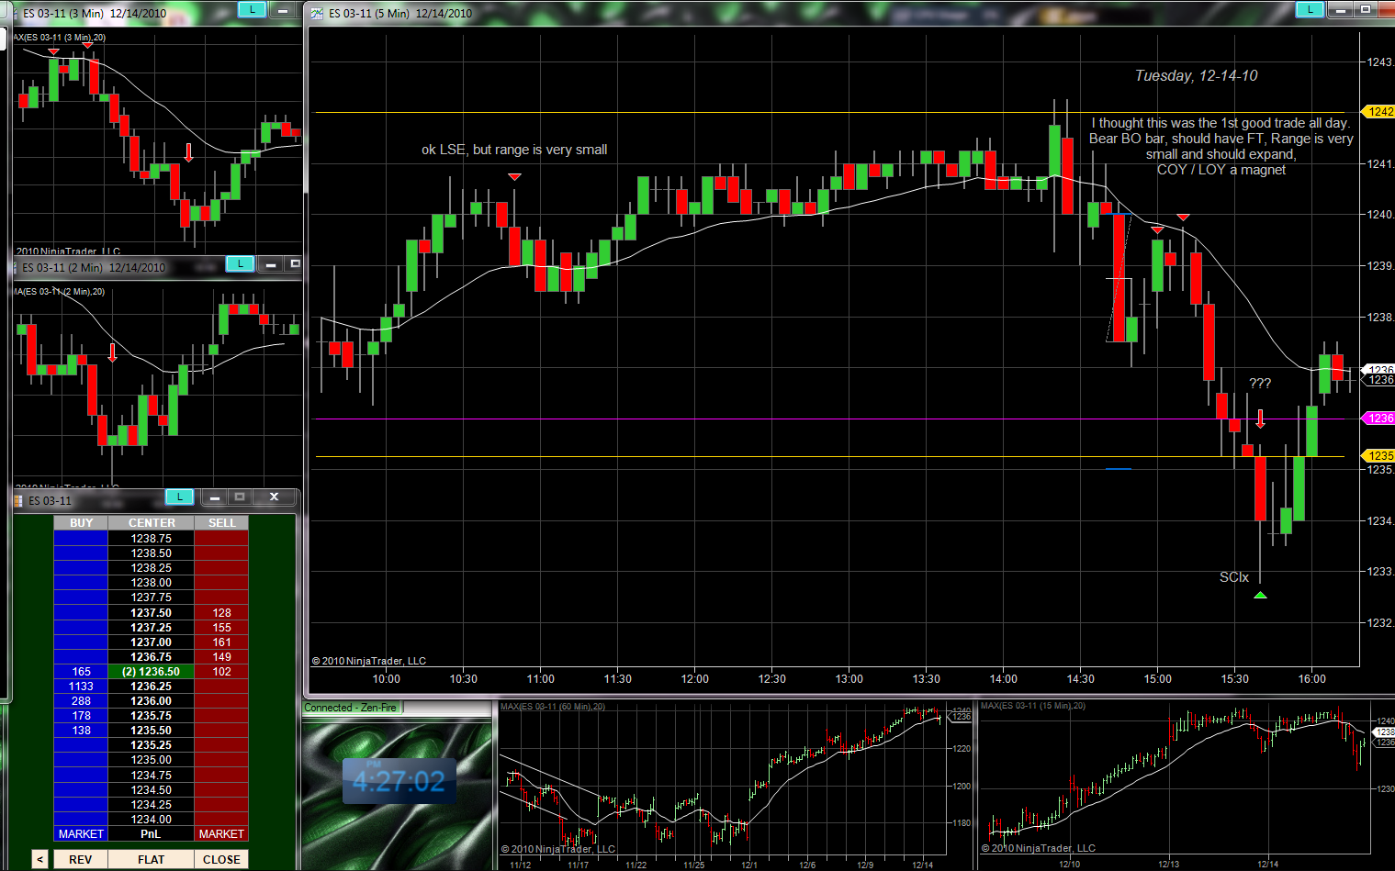Expand panel with the '<' button beside REV
The image size is (1395, 871).
(x=39, y=859)
